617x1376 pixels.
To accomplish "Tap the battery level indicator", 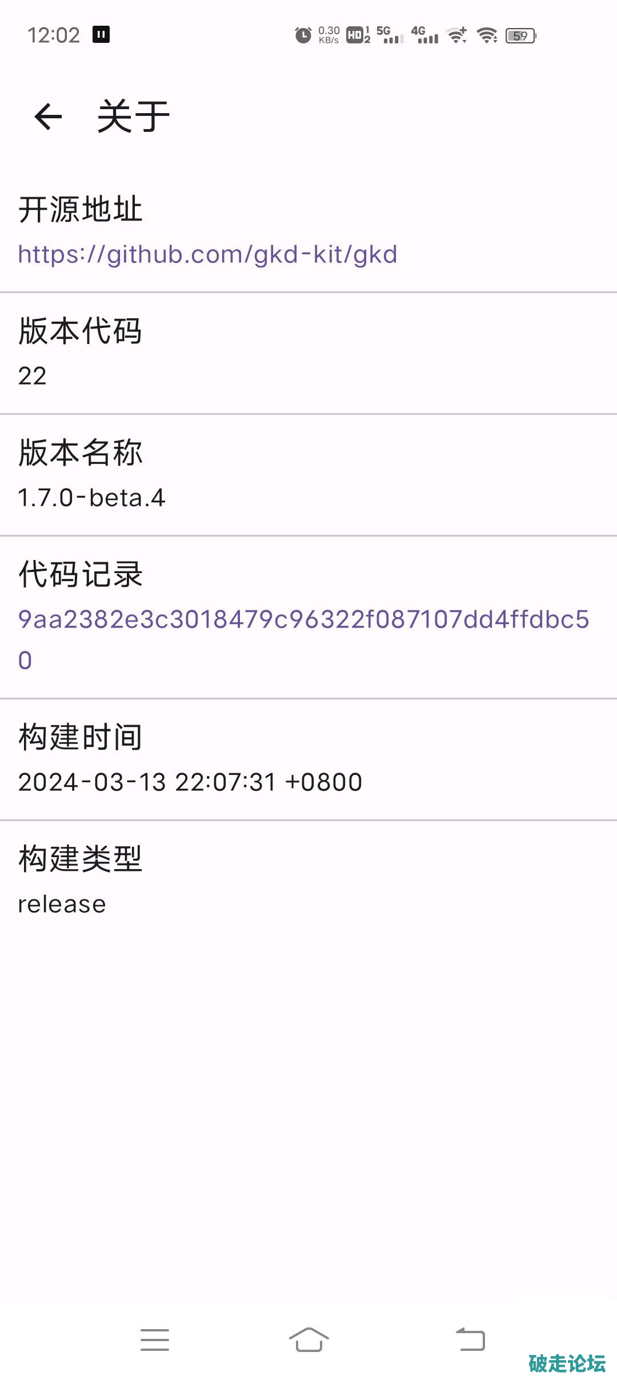I will (x=520, y=36).
